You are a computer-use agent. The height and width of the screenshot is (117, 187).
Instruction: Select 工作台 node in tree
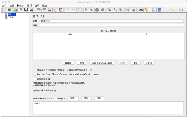11,17
